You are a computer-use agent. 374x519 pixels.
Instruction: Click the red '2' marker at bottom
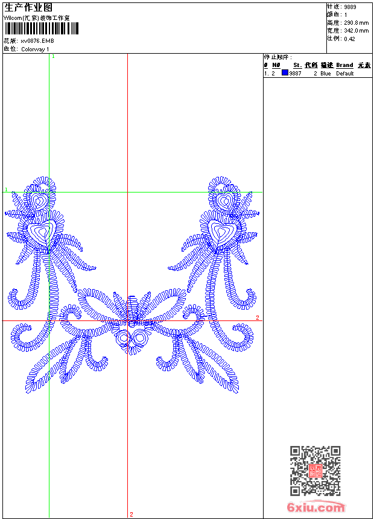point(132,514)
